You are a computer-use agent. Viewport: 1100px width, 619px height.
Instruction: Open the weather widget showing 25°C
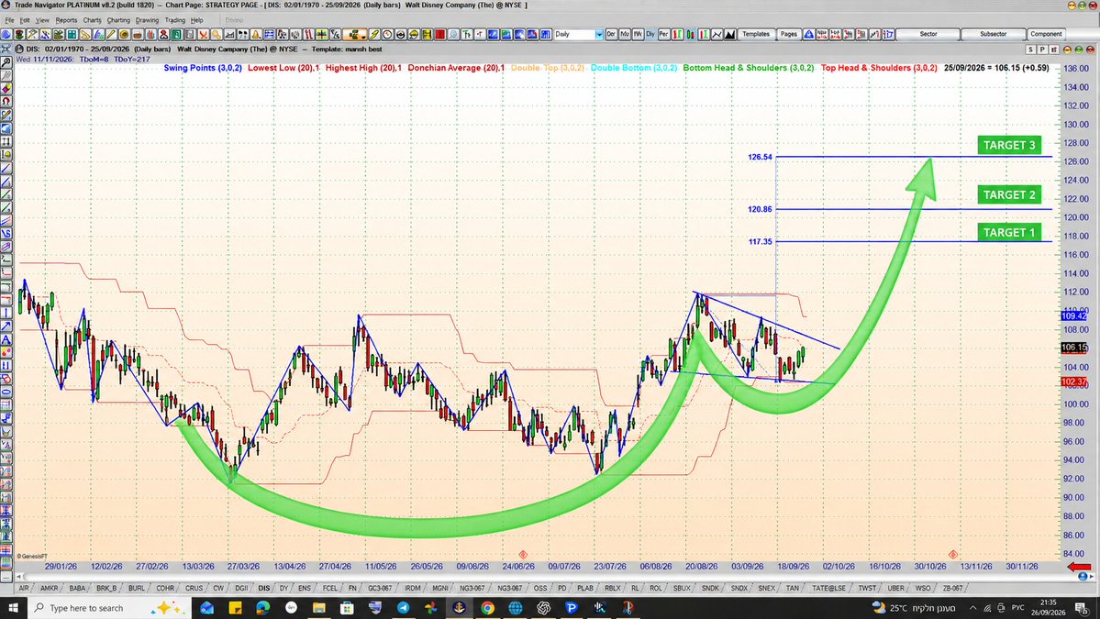tap(914, 607)
